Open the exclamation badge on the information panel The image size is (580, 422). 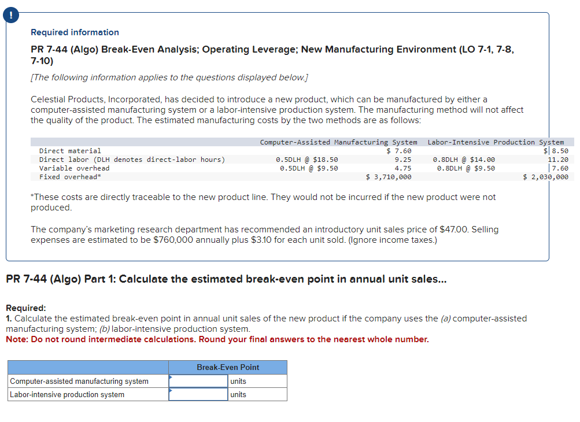tap(10, 15)
